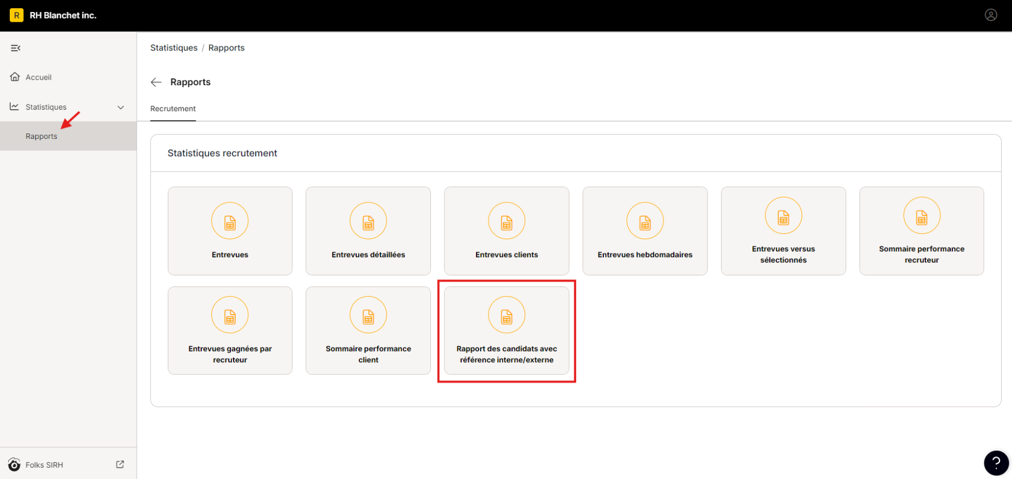
Task: Open the Entrevues gagnées par recruteur label
Action: (230, 354)
